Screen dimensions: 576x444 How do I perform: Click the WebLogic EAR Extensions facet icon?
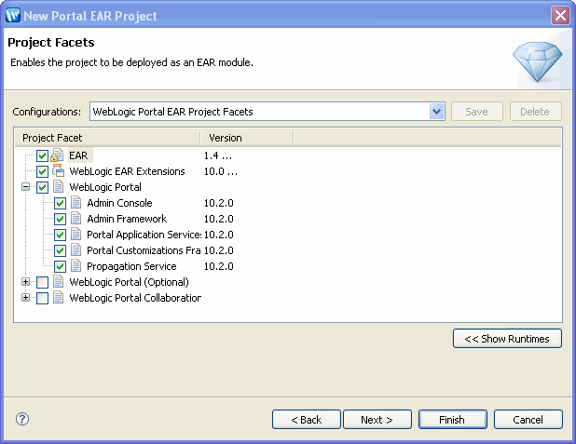coord(58,171)
